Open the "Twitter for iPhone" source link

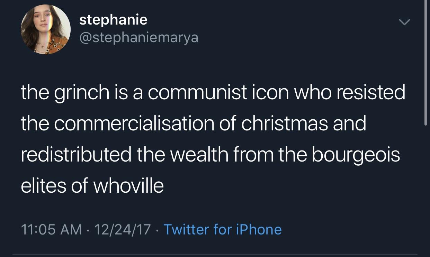pos(222,229)
